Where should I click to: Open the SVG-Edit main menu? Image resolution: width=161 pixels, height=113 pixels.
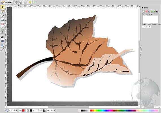[x=7, y=2]
